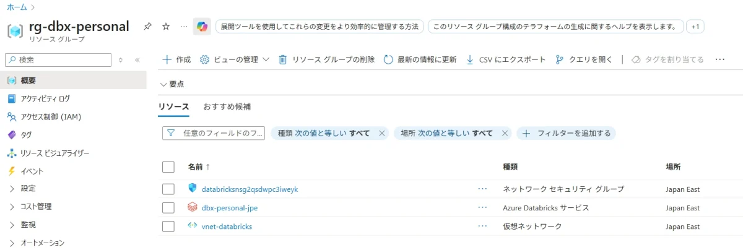
Task: Select the checkbox for databricksnsg2qsdwpc3iweyk
Action: 168,189
